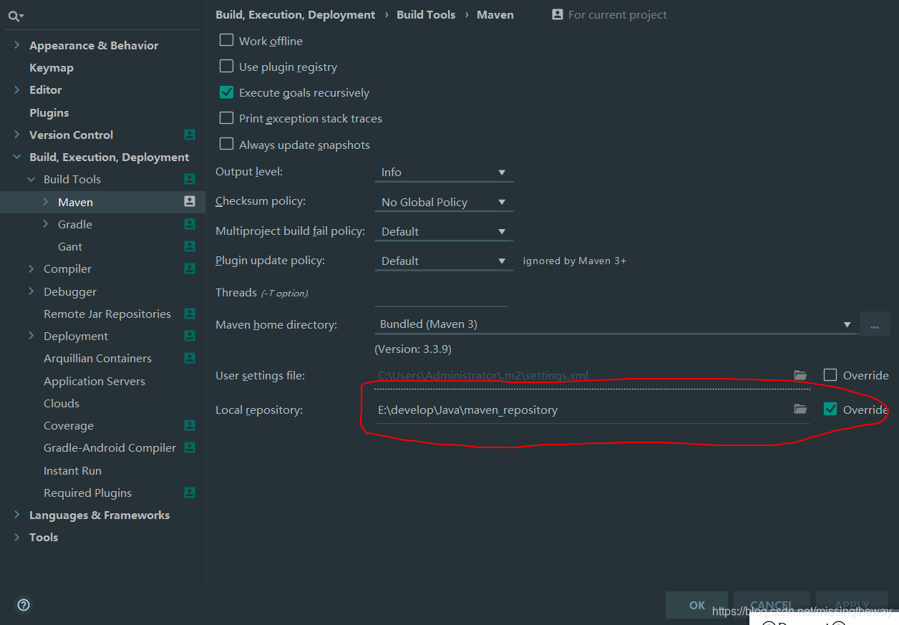Viewport: 899px width, 625px height.
Task: Expand the Tools section arrow
Action: [16, 537]
